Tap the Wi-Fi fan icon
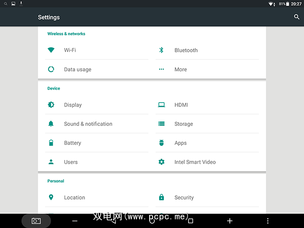The height and width of the screenshot is (228, 304). [51, 50]
